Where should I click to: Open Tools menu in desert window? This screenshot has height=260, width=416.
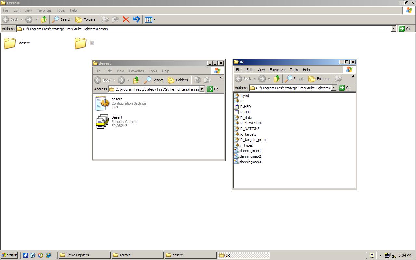coord(153,71)
